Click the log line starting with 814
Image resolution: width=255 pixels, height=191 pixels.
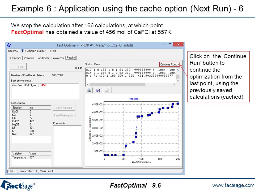click(131, 73)
